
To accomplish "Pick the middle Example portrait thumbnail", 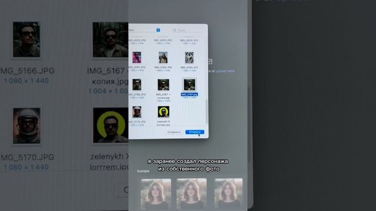I will [x=192, y=194].
